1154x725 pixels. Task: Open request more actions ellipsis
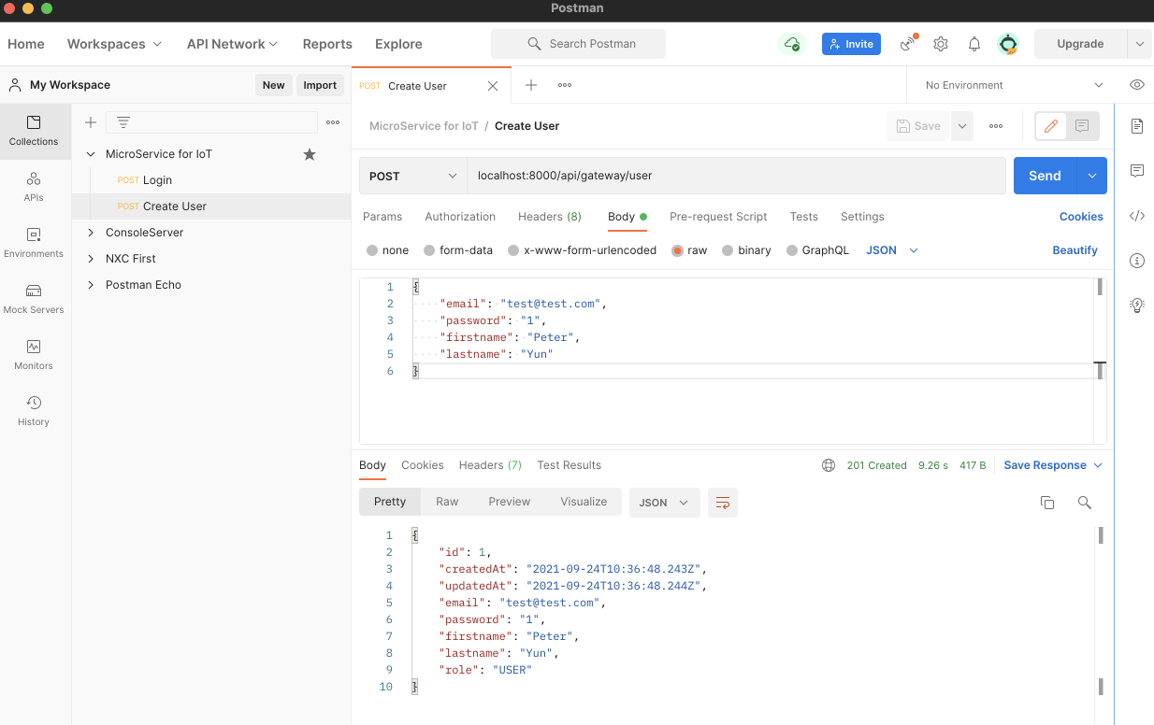pyautogui.click(x=996, y=126)
